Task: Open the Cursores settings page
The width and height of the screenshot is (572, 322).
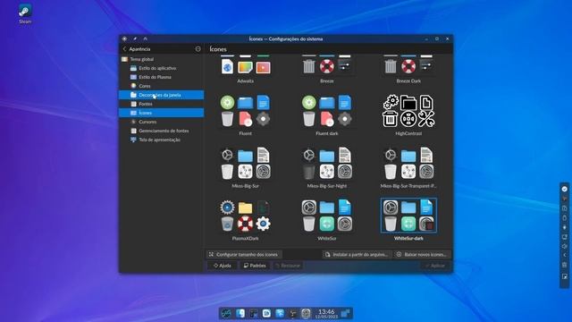Action: 161,122
